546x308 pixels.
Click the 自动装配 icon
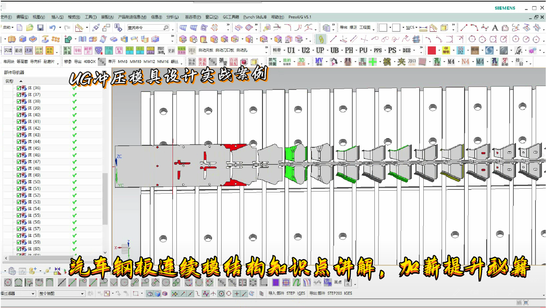coord(234,61)
